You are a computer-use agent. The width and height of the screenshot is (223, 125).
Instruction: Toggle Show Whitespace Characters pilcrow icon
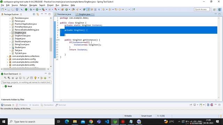(x=99, y=9)
